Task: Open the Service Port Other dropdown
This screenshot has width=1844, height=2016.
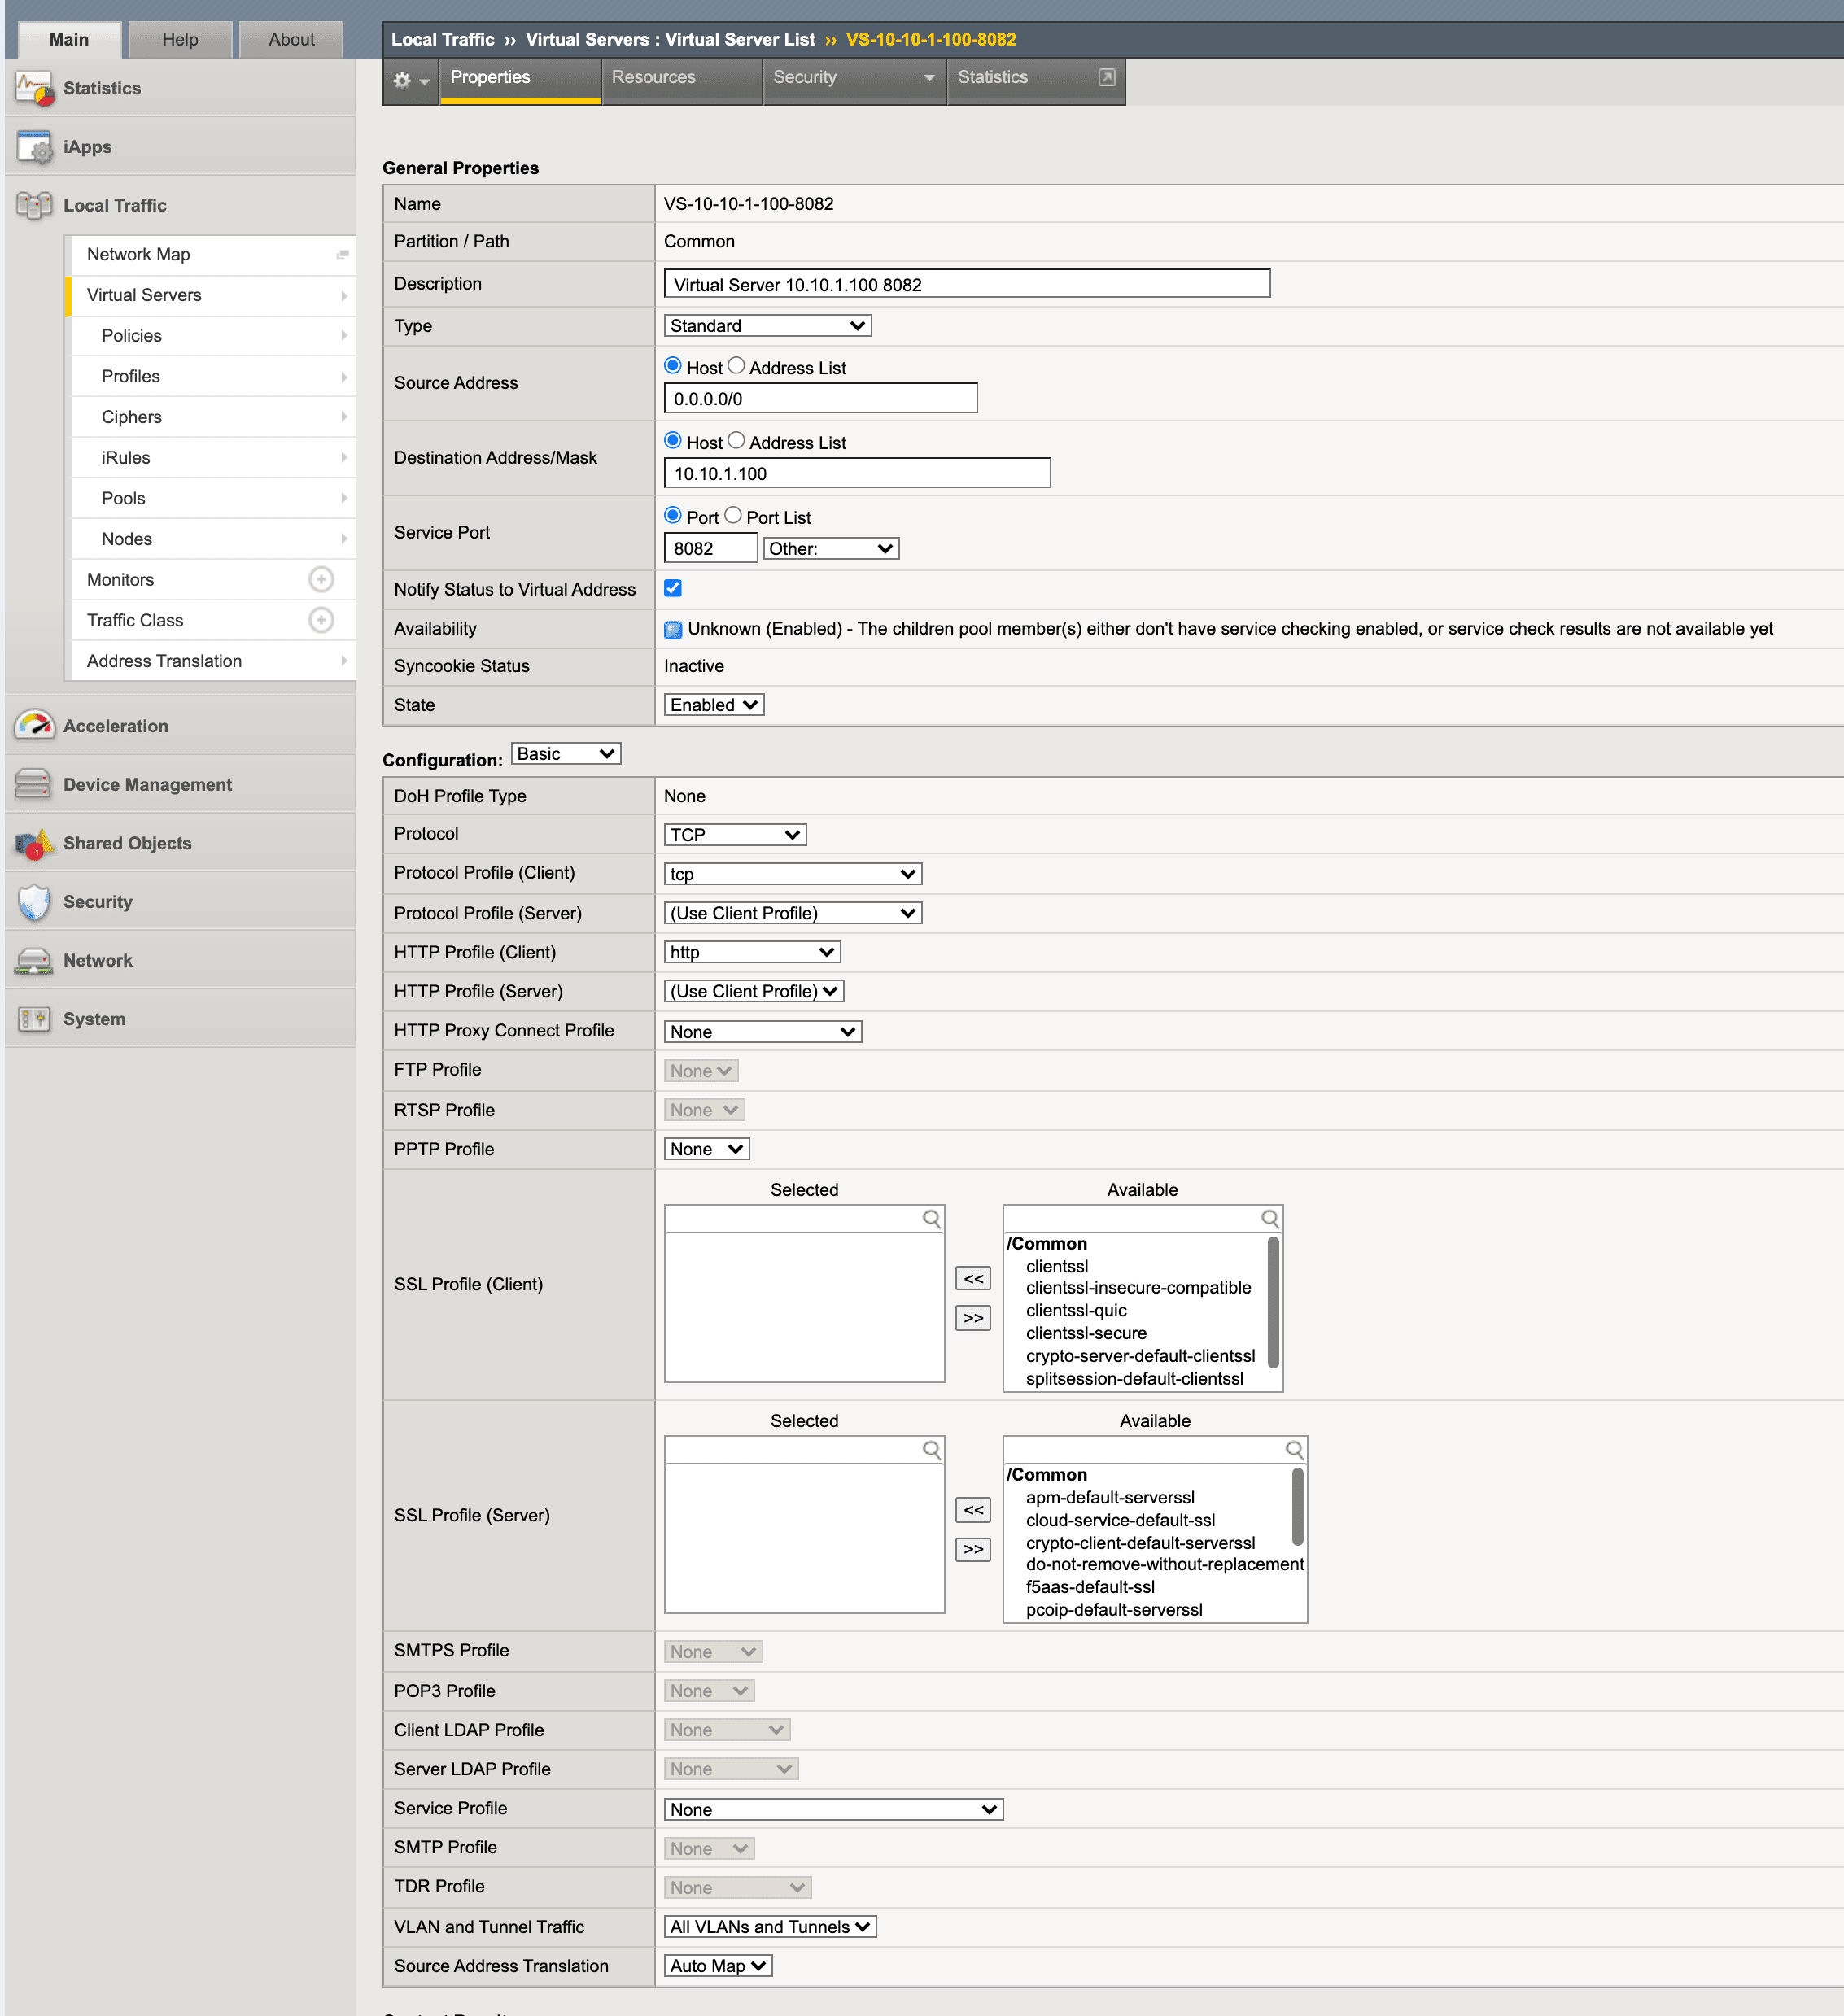Action: [831, 549]
